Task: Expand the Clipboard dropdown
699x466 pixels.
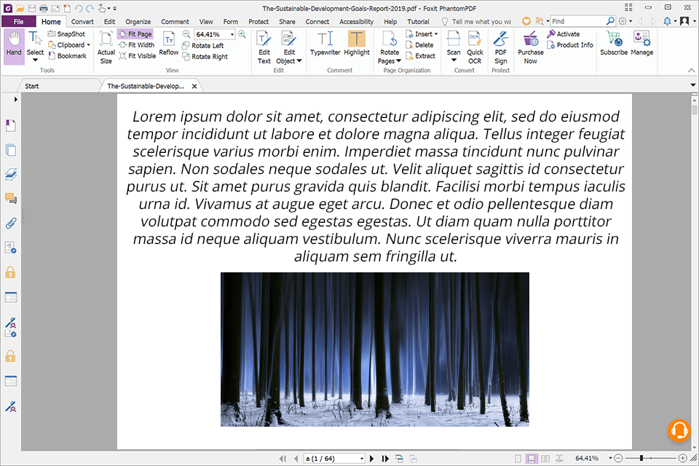Action: point(88,45)
